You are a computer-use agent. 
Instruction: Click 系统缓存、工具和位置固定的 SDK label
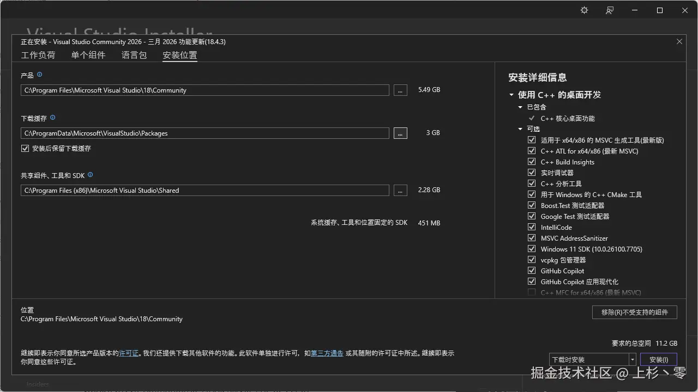click(x=359, y=223)
